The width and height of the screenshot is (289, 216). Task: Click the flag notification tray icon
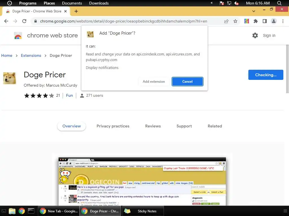[222, 3]
